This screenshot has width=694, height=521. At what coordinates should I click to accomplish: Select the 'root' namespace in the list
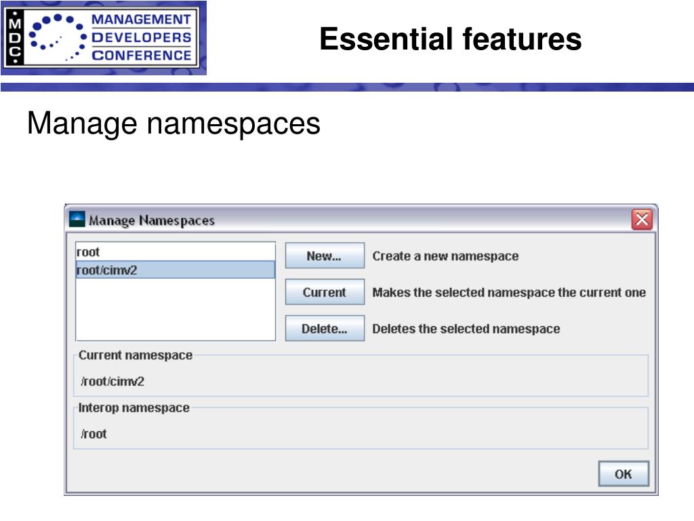(x=176, y=252)
